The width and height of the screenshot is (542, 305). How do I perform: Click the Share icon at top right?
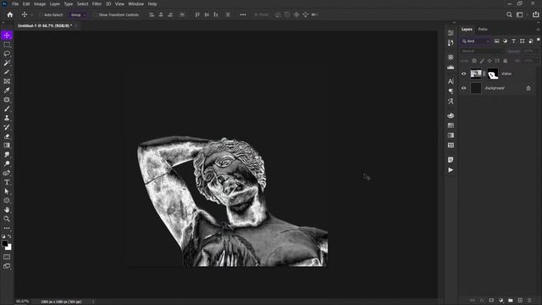click(x=536, y=14)
